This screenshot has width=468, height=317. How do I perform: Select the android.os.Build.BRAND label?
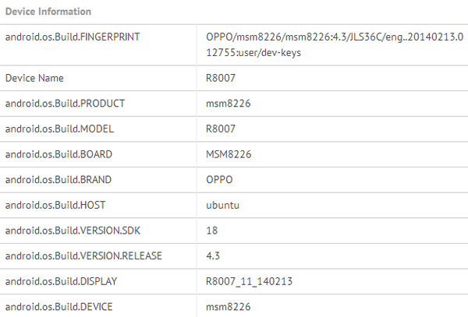(x=60, y=180)
